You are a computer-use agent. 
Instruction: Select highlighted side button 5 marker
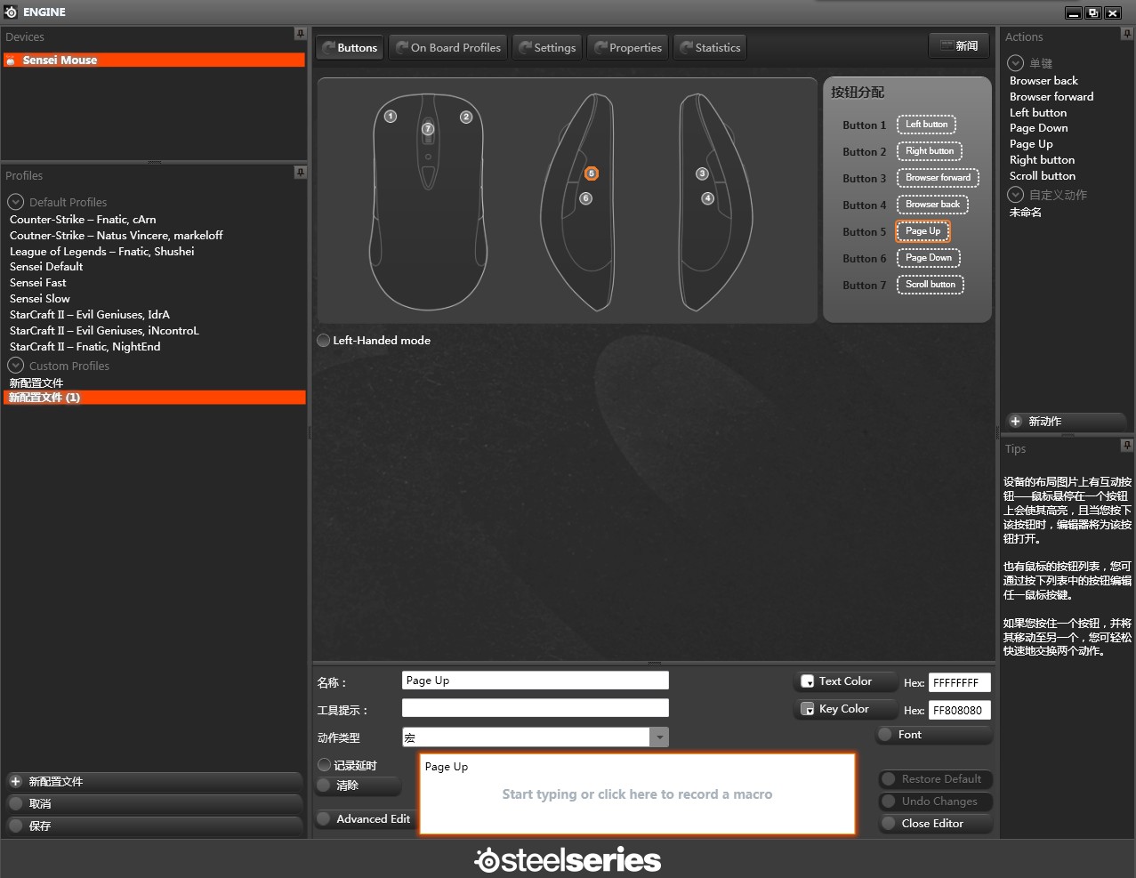point(592,173)
